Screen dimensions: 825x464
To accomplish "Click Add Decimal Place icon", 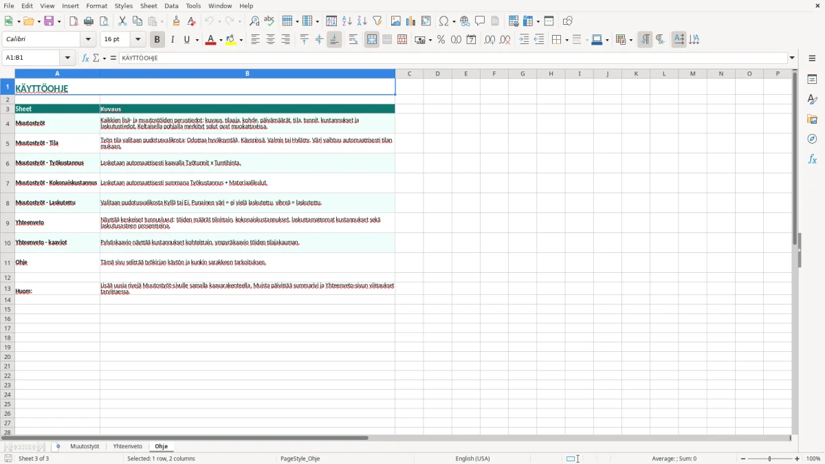I will click(489, 40).
